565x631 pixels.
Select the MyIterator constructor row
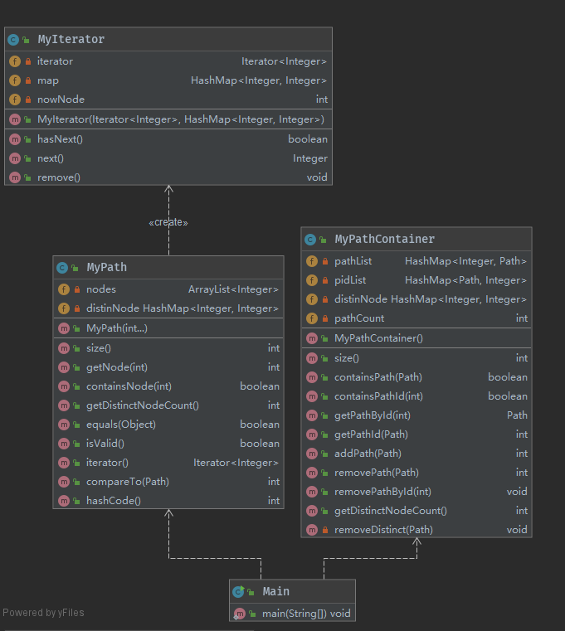(x=168, y=119)
